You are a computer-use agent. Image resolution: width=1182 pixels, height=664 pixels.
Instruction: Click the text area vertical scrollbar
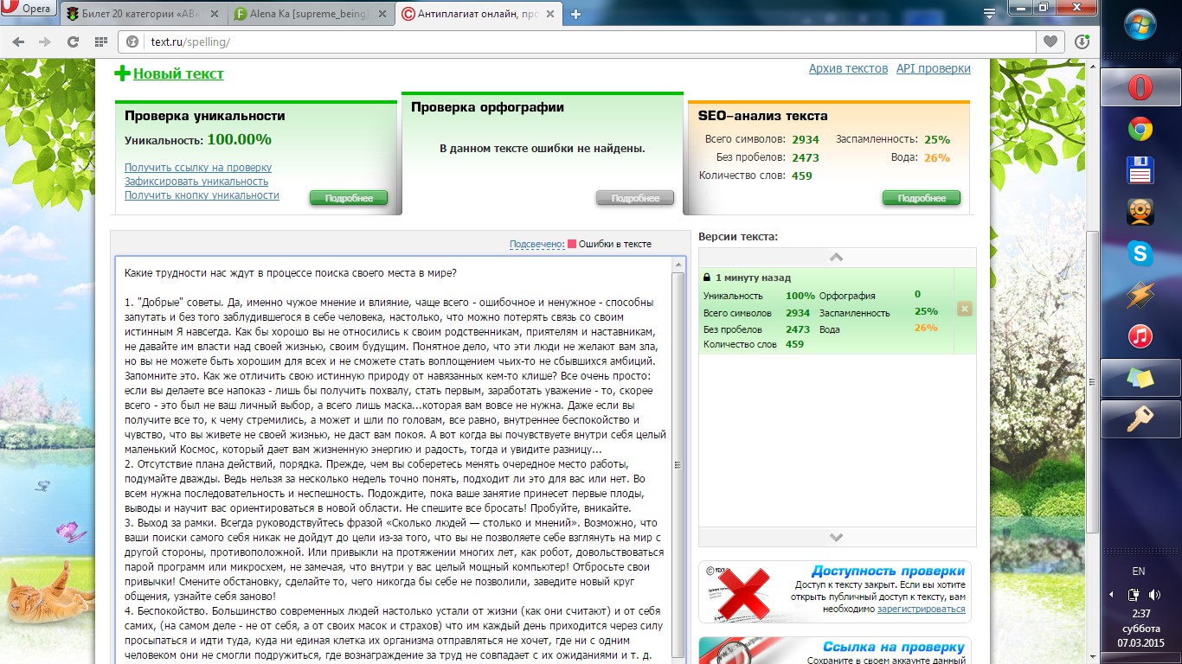point(678,460)
